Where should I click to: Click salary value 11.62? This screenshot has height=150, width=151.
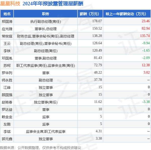(98, 102)
